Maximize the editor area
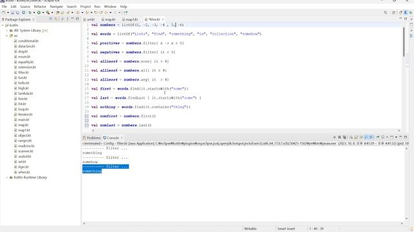Image resolution: width=414 pixels, height=232 pixels. (x=406, y=19)
